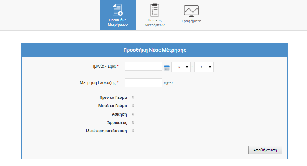Expand the hour (ω) dropdown
The height and width of the screenshot is (166, 307).
pos(181,67)
